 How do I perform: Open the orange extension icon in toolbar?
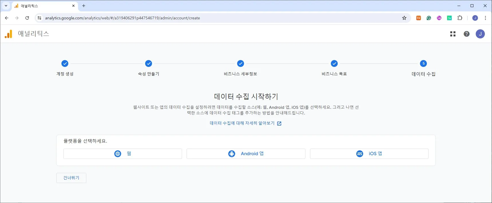coord(419,18)
